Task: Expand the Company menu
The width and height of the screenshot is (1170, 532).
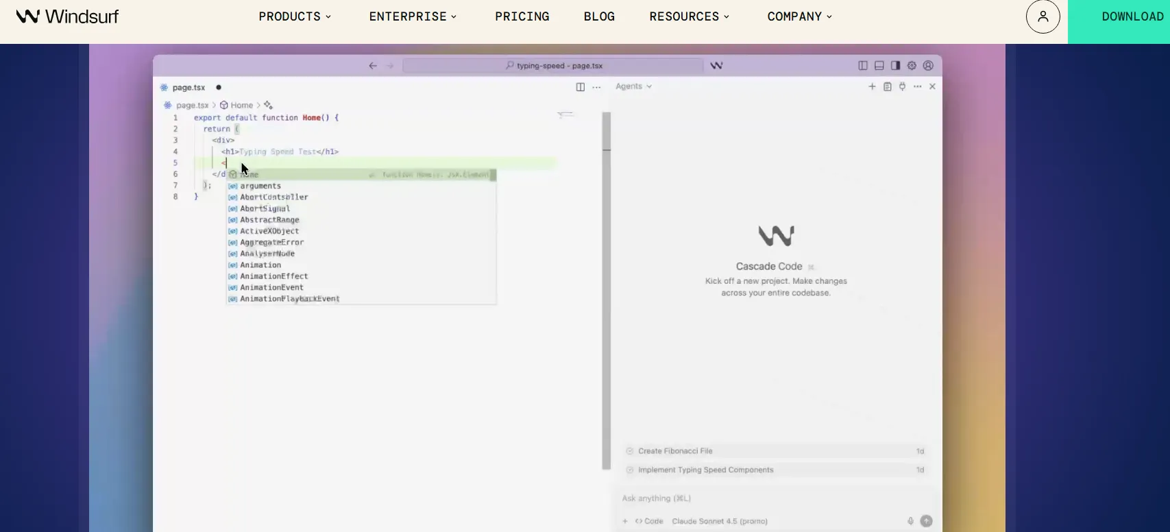Action: (x=800, y=16)
